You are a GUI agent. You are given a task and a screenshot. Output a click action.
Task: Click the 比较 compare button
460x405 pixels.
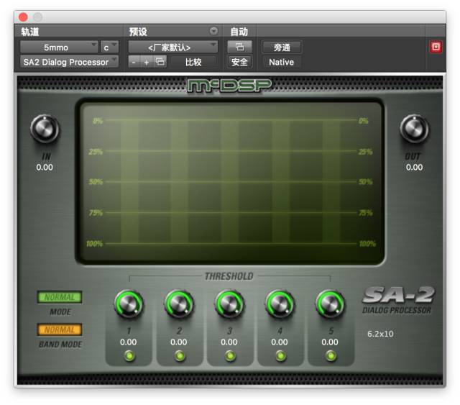(x=193, y=62)
